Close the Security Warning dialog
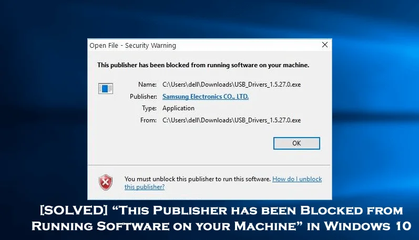 [325, 45]
